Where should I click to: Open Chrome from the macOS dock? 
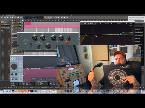[10, 91]
